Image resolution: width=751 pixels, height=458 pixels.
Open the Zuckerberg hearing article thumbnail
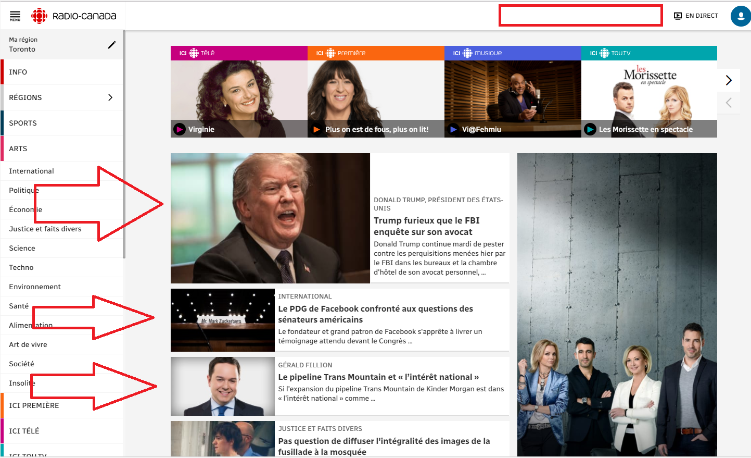click(222, 320)
